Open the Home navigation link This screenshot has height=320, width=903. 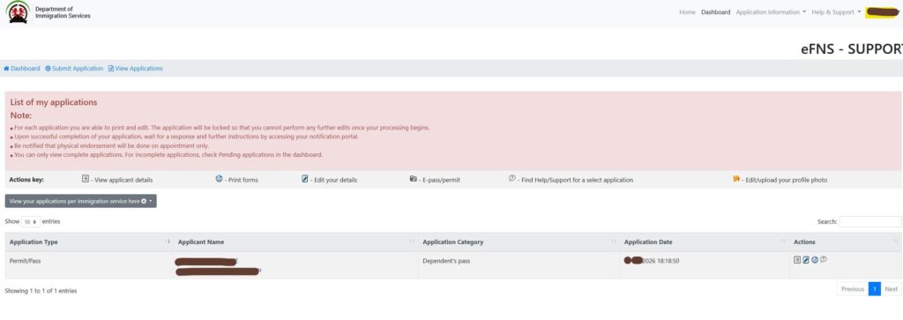point(687,12)
